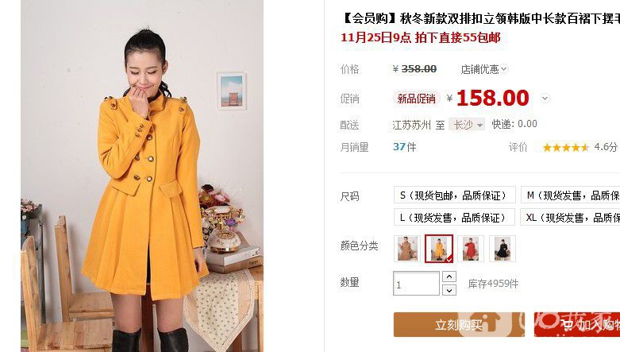The height and width of the screenshot is (352, 620).
Task: Choose the red coat color swatch
Action: click(471, 248)
